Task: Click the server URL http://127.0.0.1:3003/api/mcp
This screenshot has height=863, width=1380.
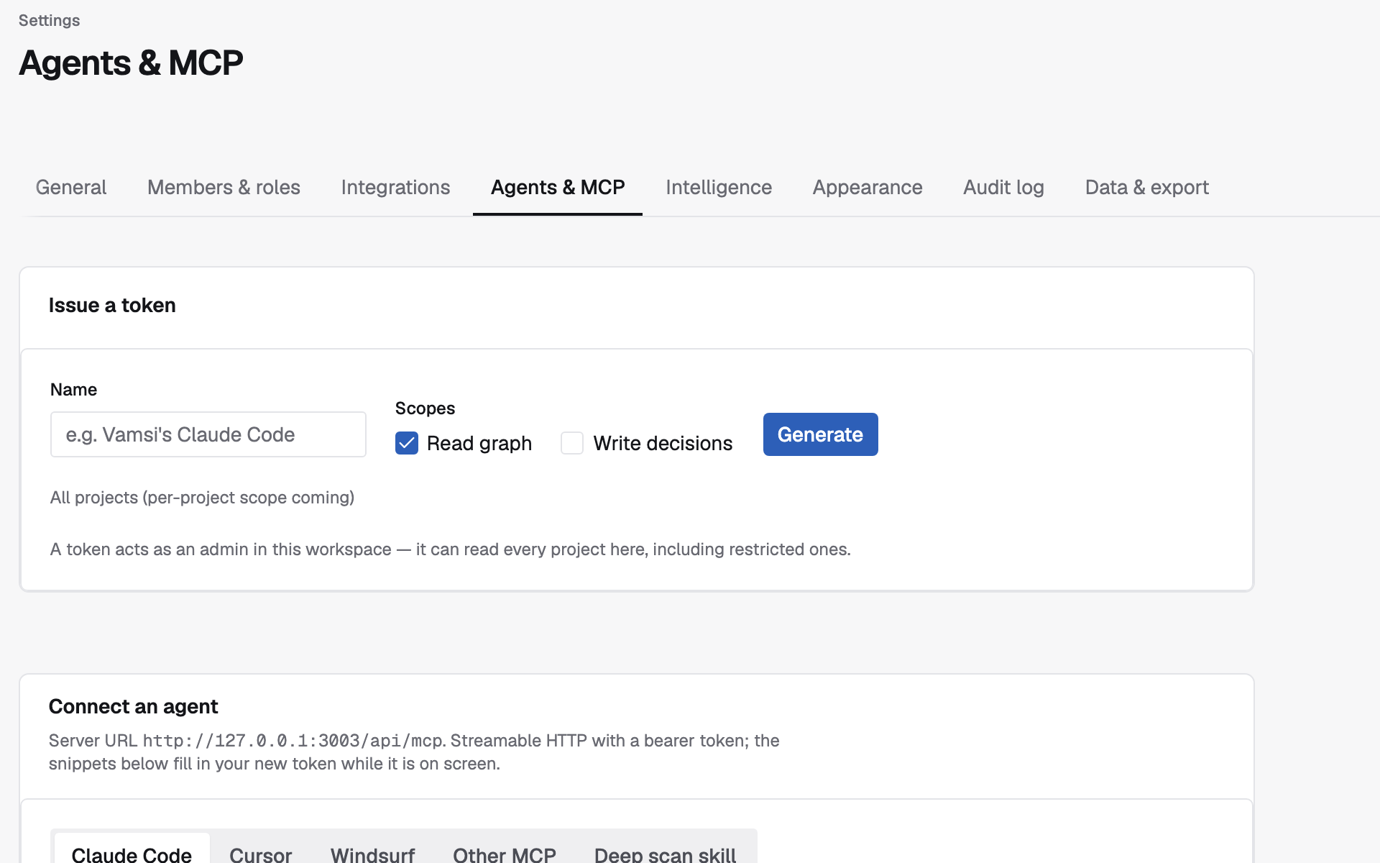Action: (x=293, y=741)
